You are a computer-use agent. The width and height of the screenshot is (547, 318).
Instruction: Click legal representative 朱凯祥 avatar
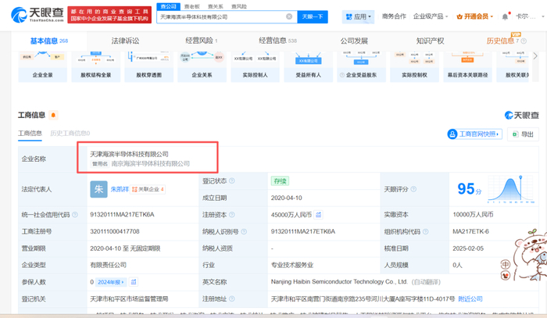(98, 188)
